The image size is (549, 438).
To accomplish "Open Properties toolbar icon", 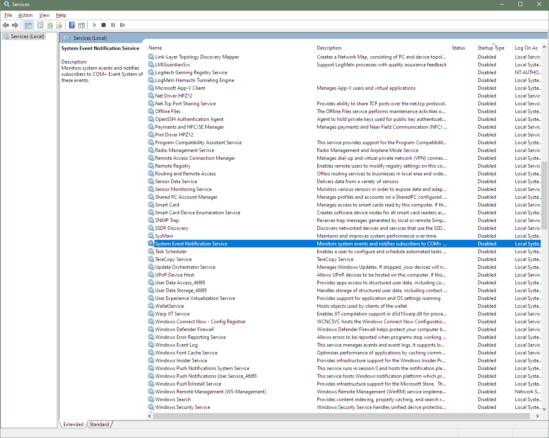I will tap(40, 25).
